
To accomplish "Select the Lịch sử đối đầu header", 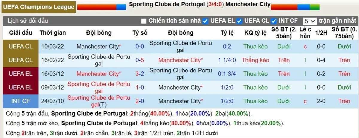I will coord(28,21).
